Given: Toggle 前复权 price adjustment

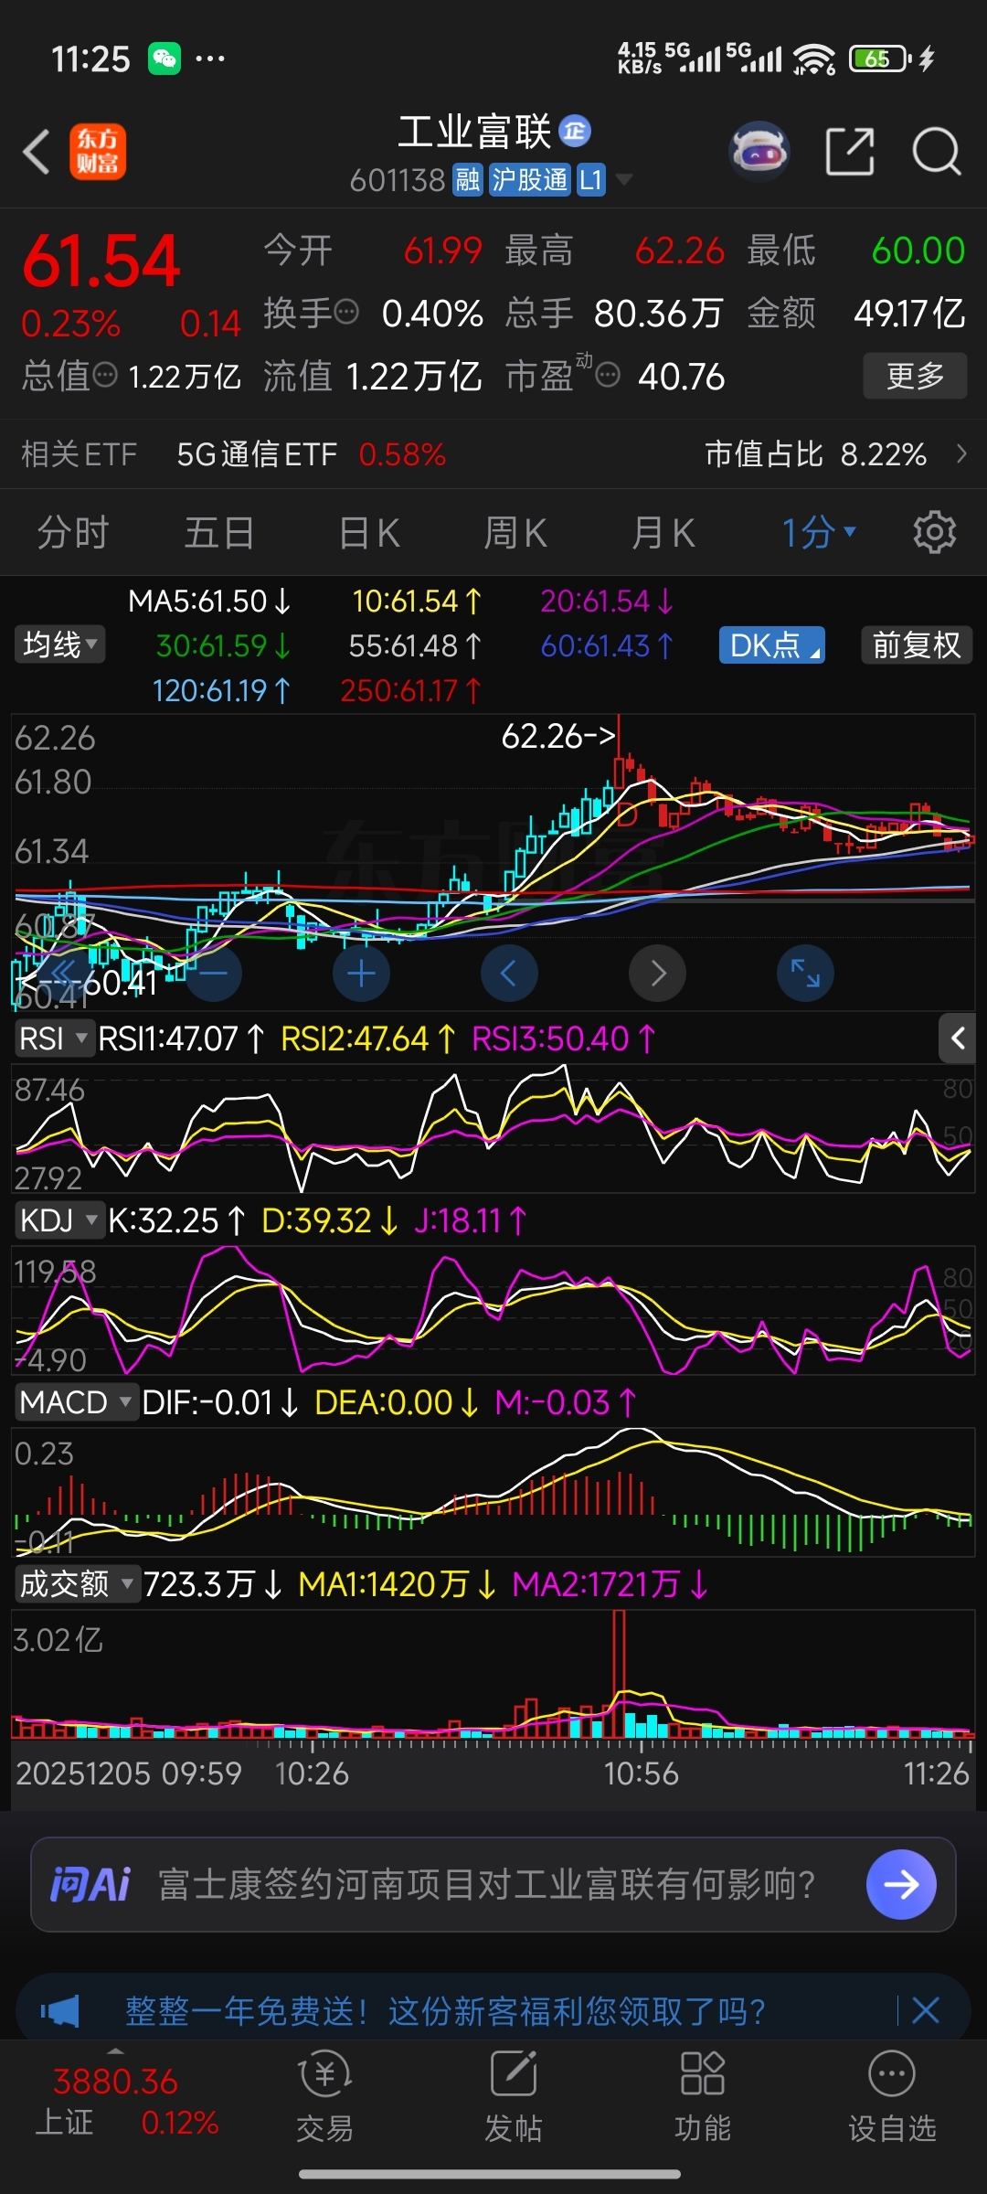Looking at the screenshot, I should [916, 645].
